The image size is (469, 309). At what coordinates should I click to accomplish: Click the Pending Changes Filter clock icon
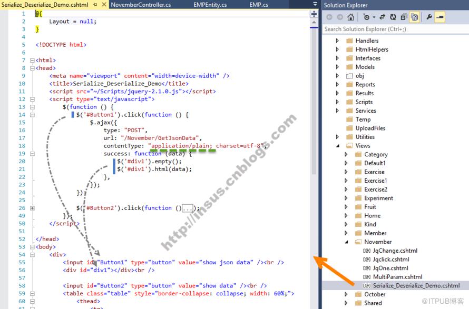(366, 17)
